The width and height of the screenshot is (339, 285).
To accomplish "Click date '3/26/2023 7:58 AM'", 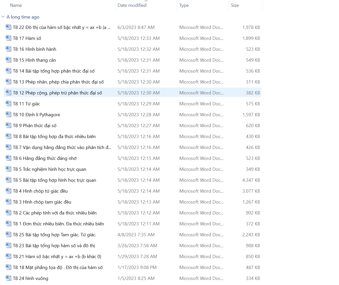I will tap(137, 246).
